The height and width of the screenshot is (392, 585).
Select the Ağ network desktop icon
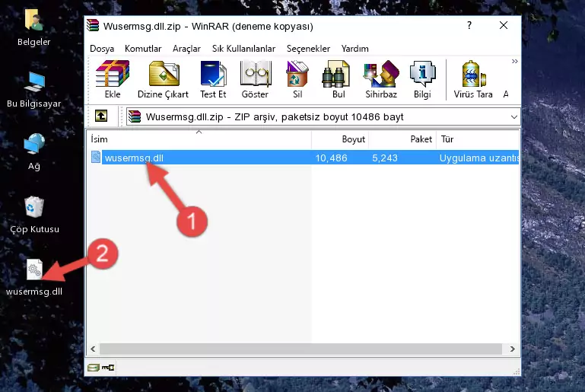34,152
